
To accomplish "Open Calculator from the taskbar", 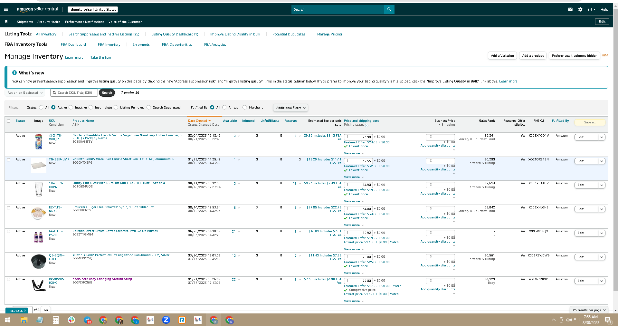I will click(55, 320).
